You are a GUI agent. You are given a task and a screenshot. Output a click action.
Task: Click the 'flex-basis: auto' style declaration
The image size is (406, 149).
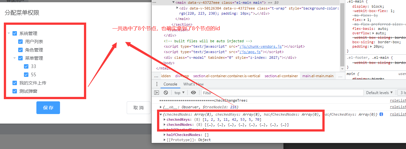pos(371,29)
